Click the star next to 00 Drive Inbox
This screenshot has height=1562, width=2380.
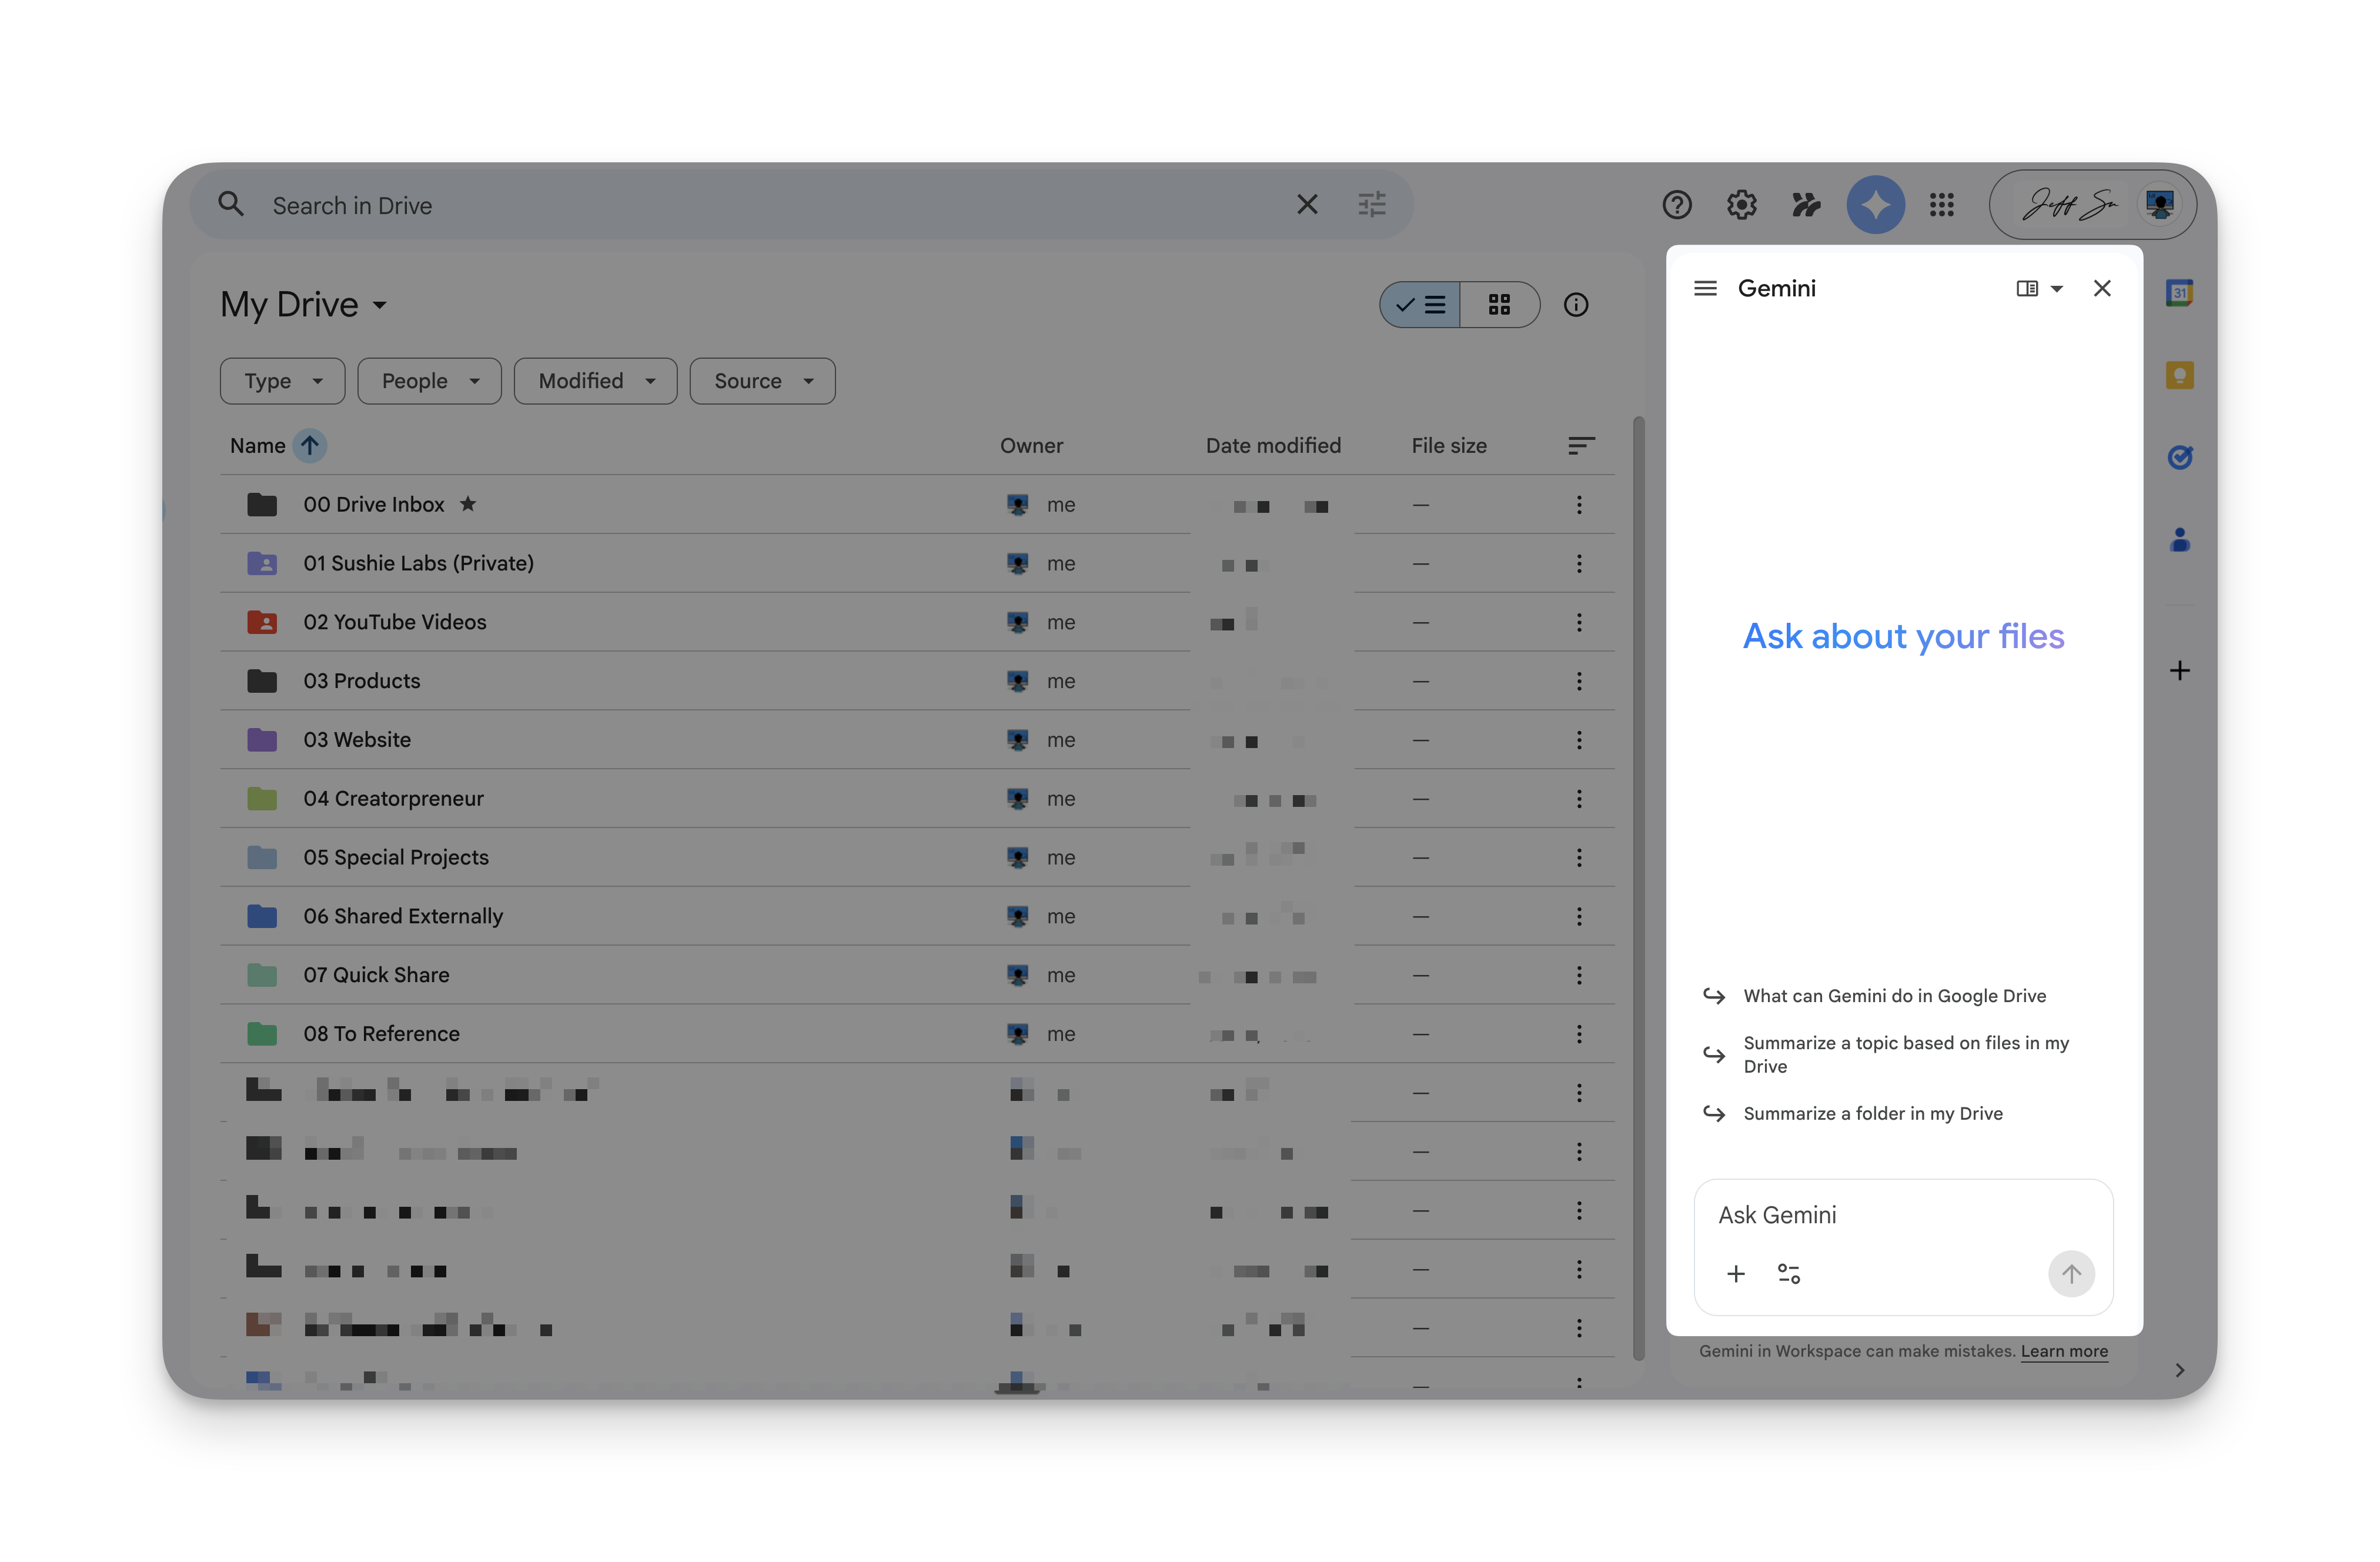coord(468,504)
